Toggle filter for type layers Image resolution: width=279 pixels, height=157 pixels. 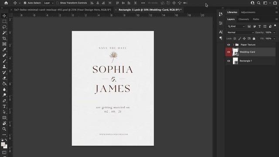point(260,26)
